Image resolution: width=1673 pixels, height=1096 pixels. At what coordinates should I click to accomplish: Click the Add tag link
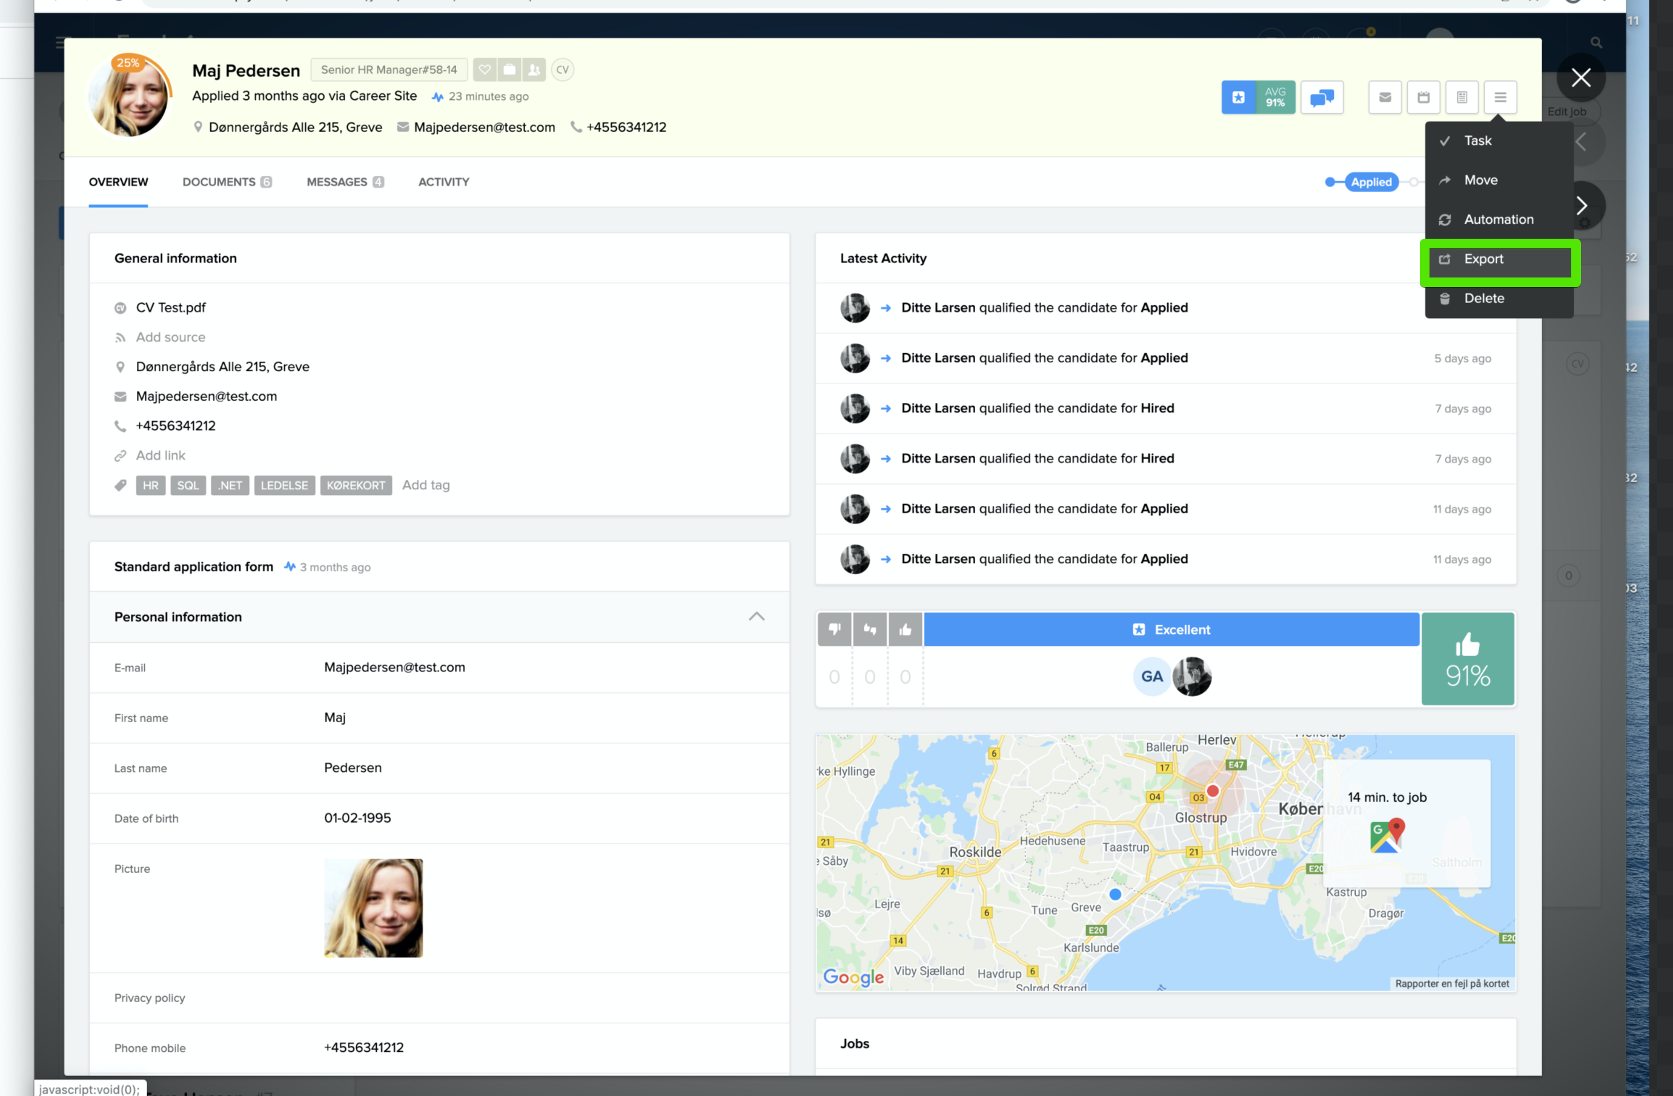coord(425,485)
